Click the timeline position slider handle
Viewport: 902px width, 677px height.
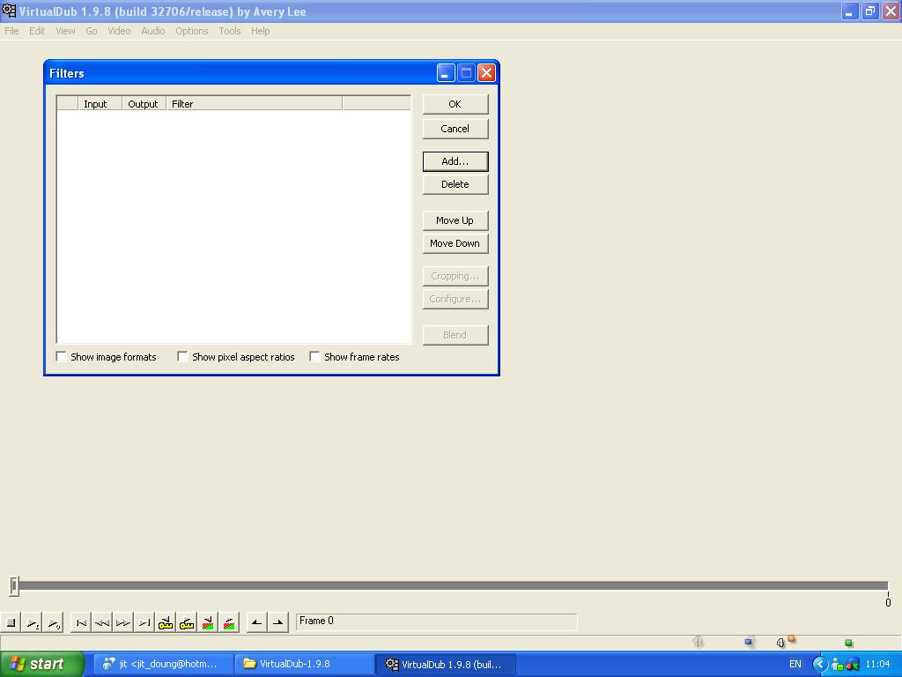[x=14, y=586]
